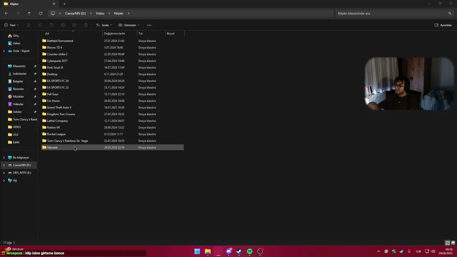The height and width of the screenshot is (257, 457).
Task: Click the delete trash icon
Action: 86,25
